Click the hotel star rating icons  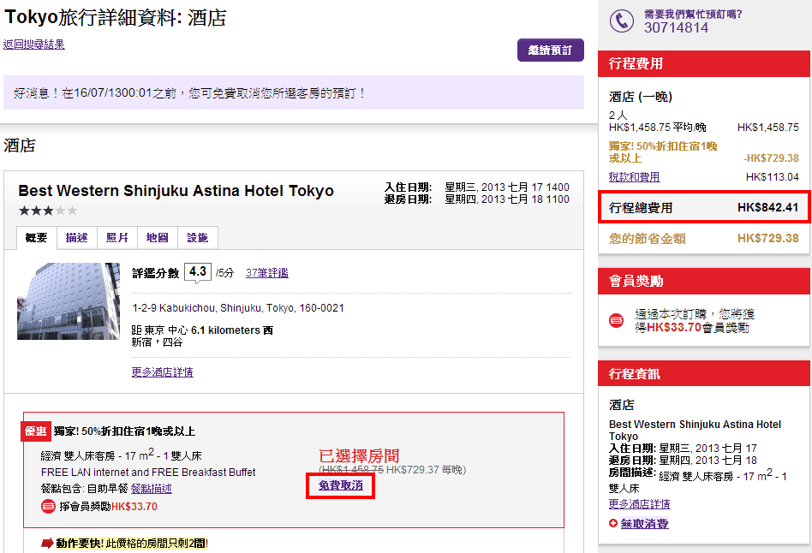click(48, 211)
